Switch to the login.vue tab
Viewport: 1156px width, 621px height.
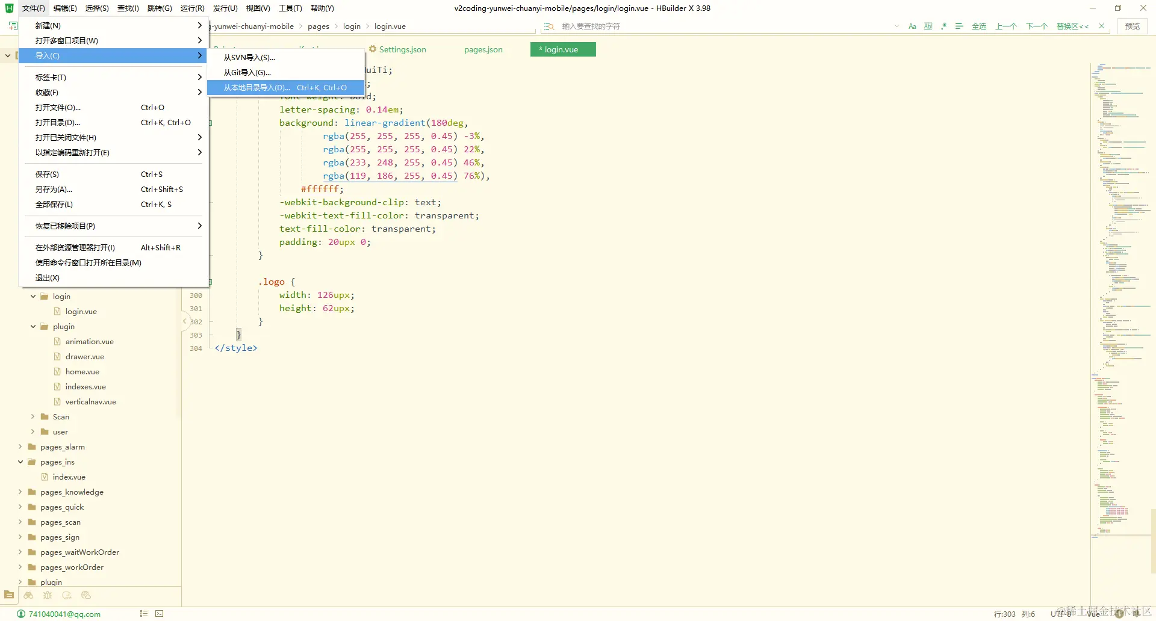tap(563, 50)
